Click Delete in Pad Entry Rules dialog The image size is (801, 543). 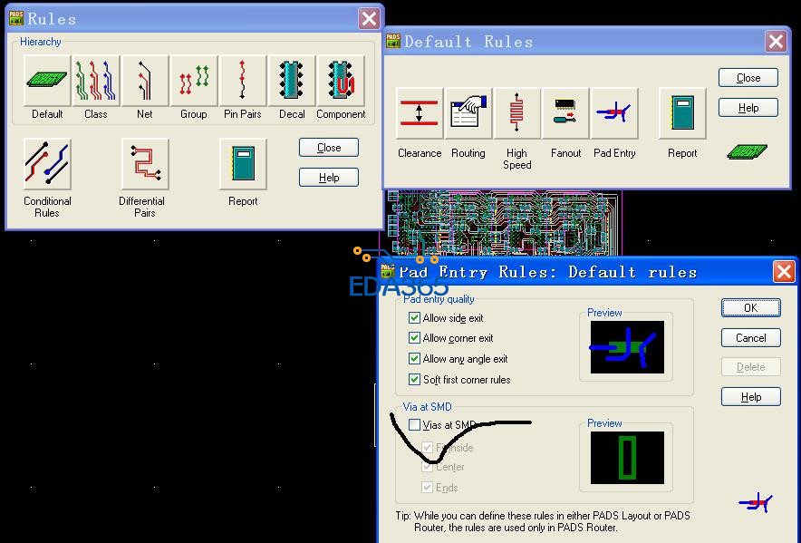coord(751,367)
